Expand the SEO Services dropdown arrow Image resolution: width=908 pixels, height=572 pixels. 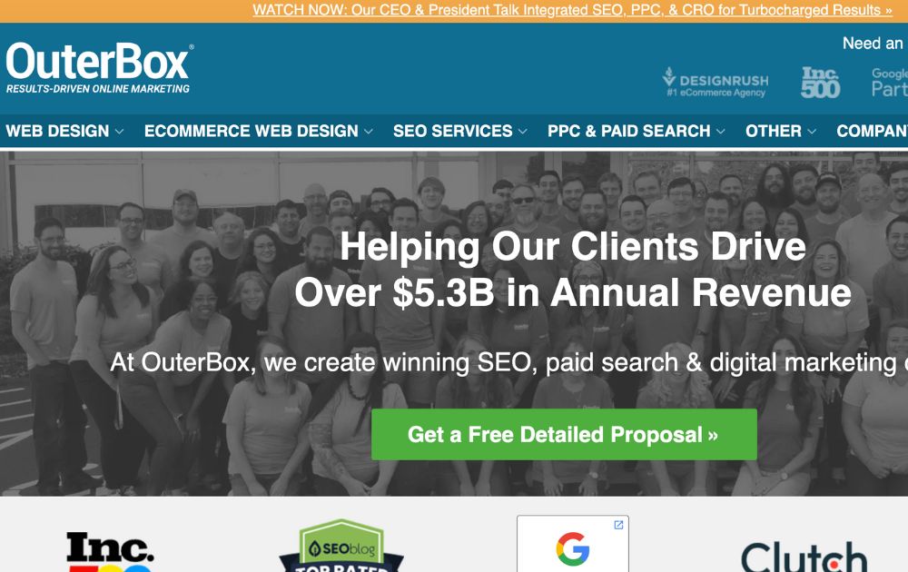[522, 132]
